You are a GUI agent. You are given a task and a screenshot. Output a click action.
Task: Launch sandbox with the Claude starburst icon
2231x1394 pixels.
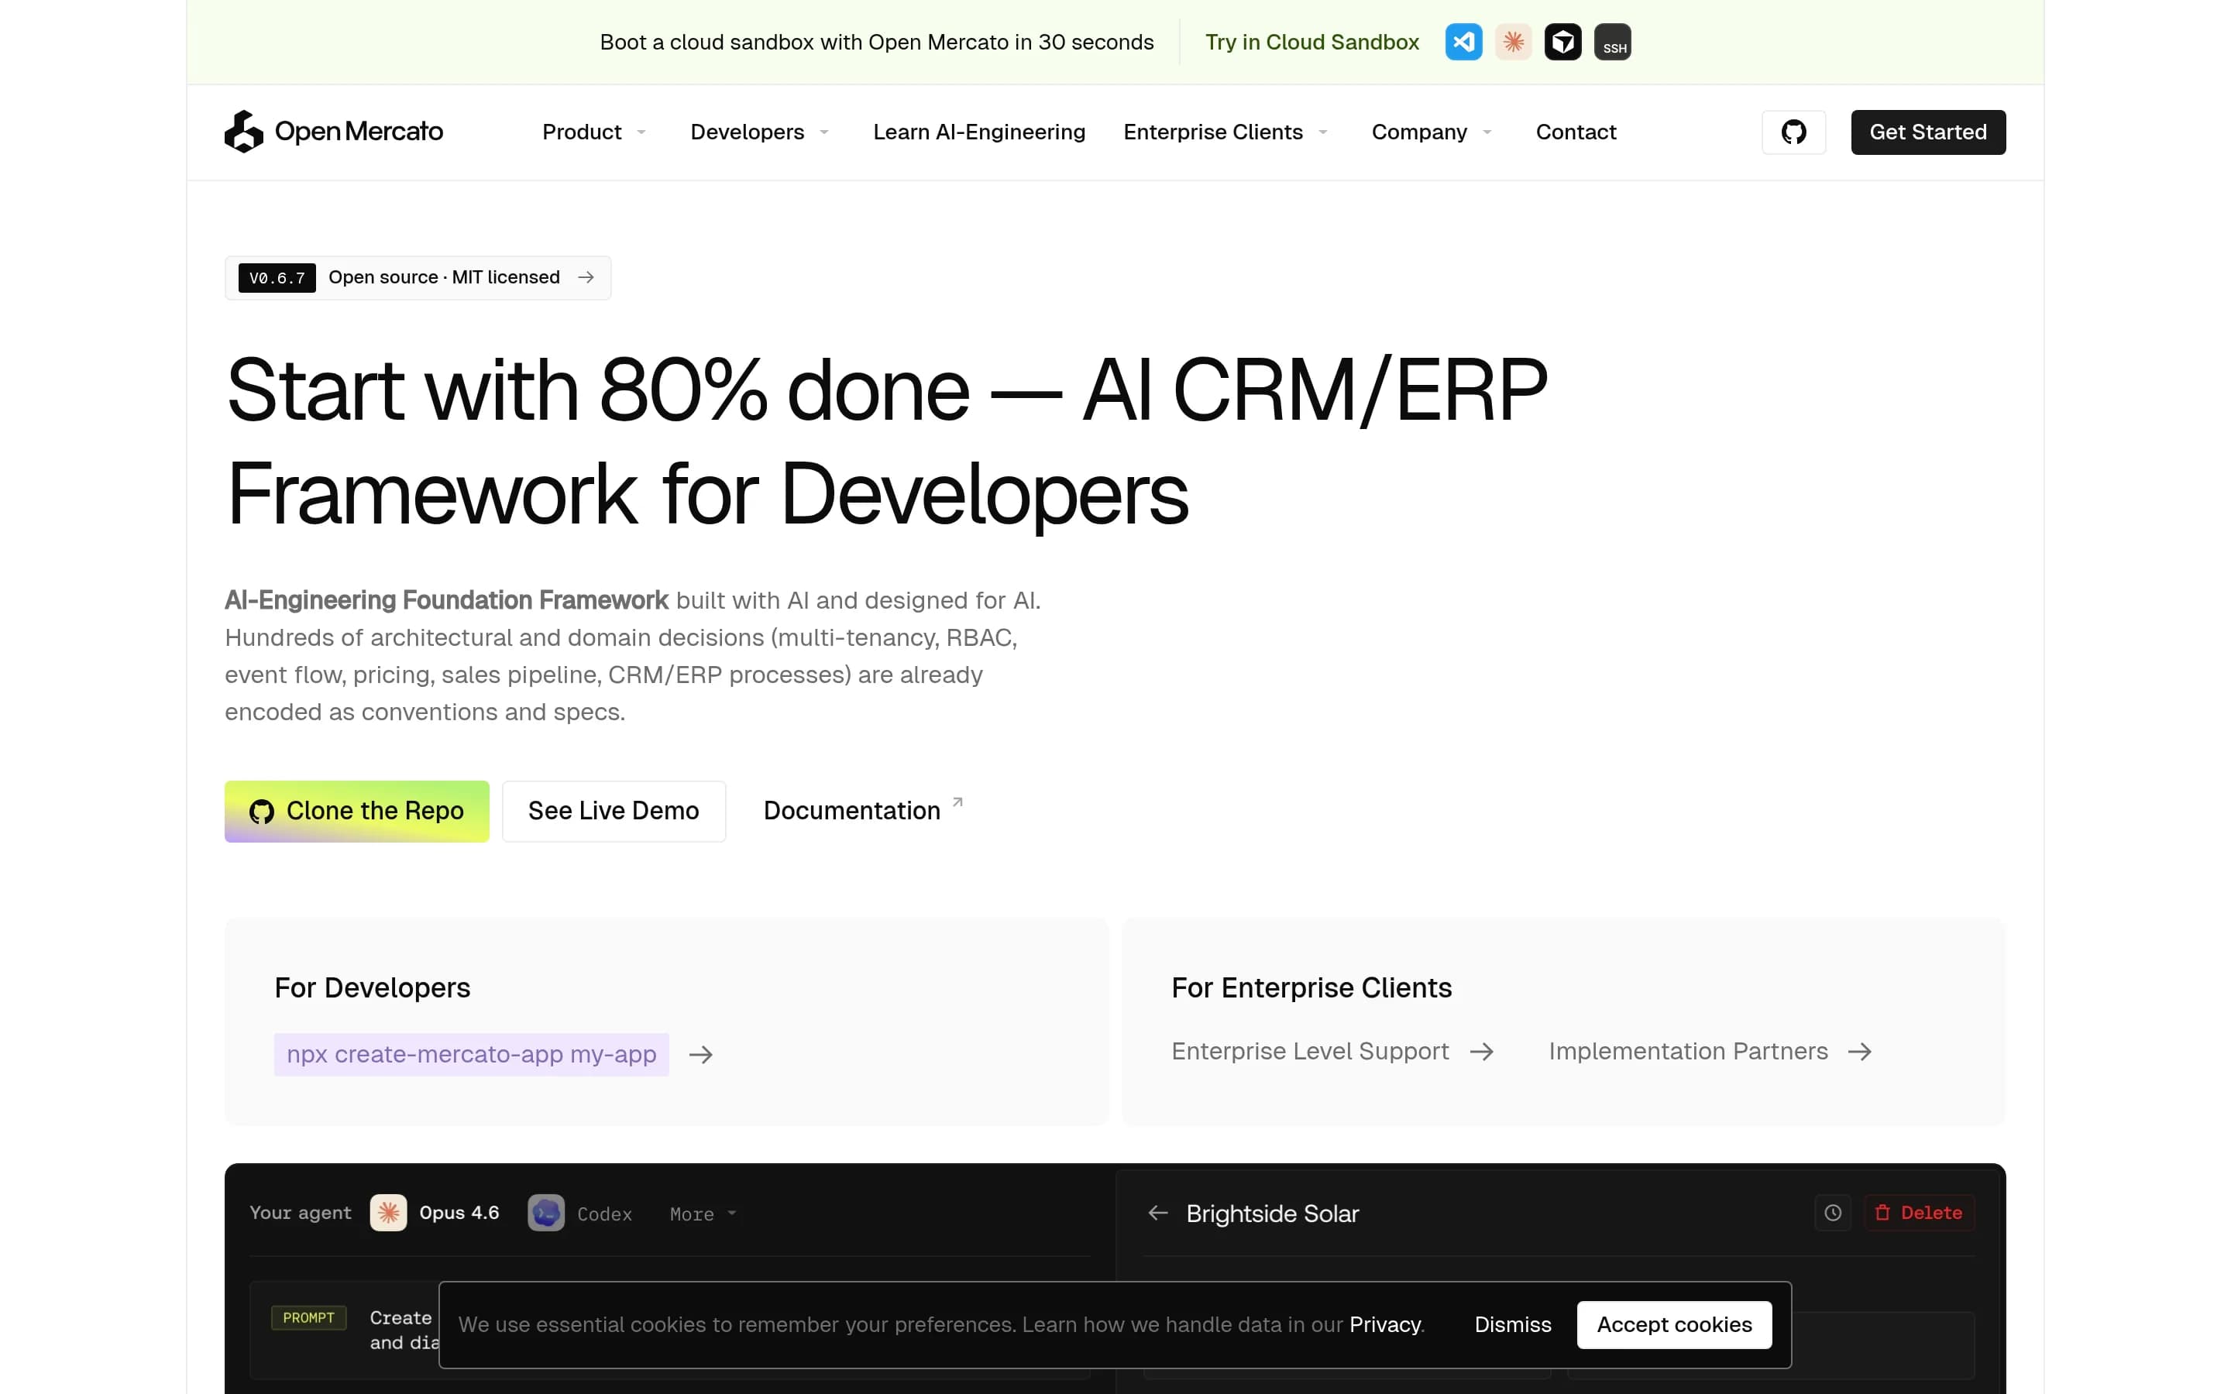1513,43
